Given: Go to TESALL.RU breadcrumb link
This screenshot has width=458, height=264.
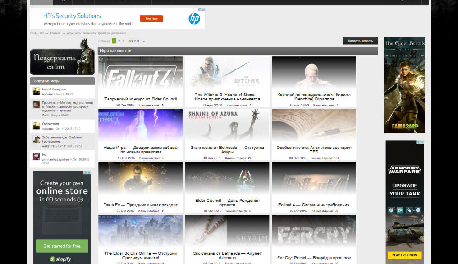Looking at the screenshot, I should tap(37, 33).
